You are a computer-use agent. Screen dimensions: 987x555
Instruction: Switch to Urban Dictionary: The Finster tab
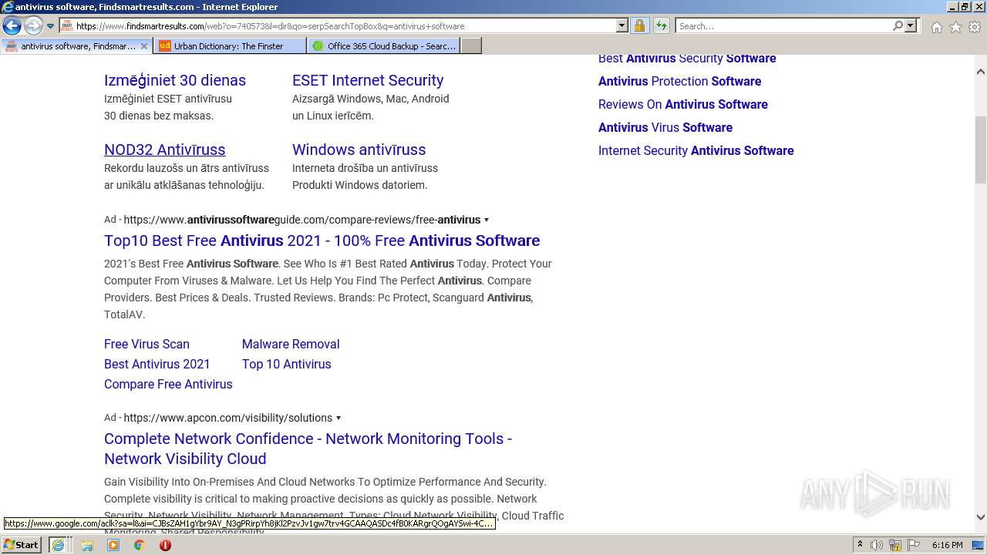point(230,46)
